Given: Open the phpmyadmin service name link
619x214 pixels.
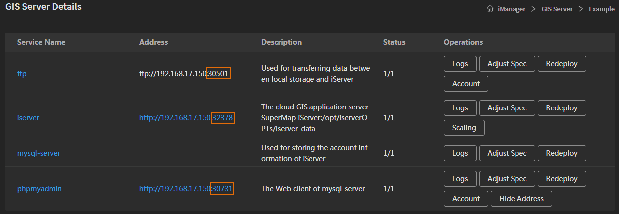Looking at the screenshot, I should [x=39, y=189].
